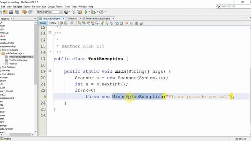
Task: Open the Output panel button
Action: point(6,139)
